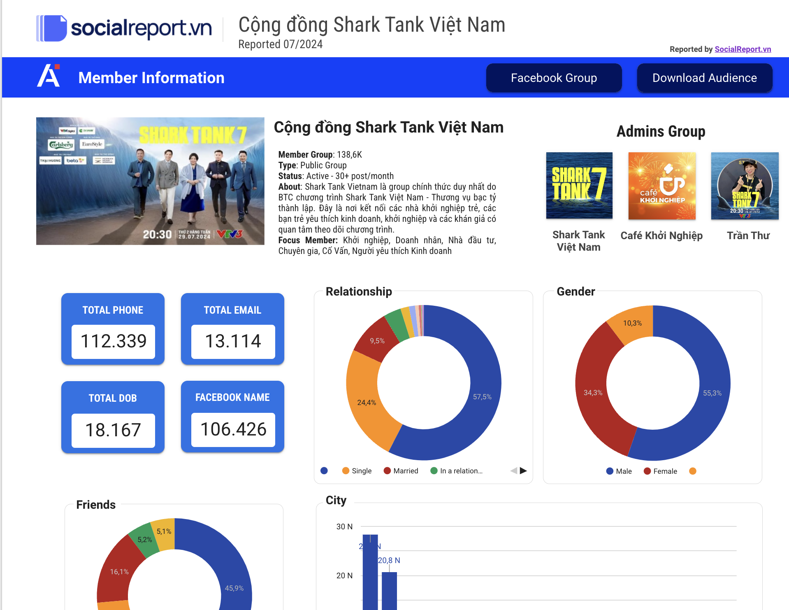
Task: Click the 20,8 N bar in City chart
Action: click(x=389, y=591)
